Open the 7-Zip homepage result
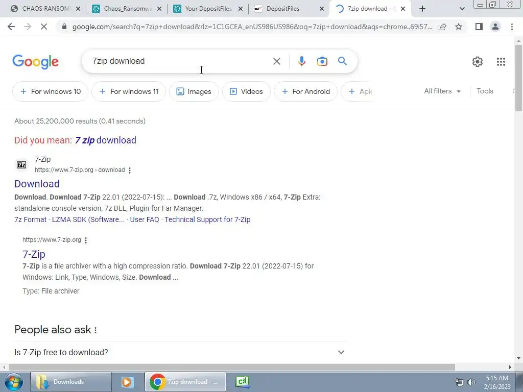The width and height of the screenshot is (523, 392). (34, 254)
